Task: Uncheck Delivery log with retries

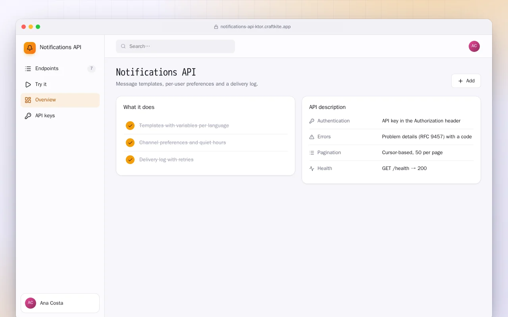Action: (130, 160)
